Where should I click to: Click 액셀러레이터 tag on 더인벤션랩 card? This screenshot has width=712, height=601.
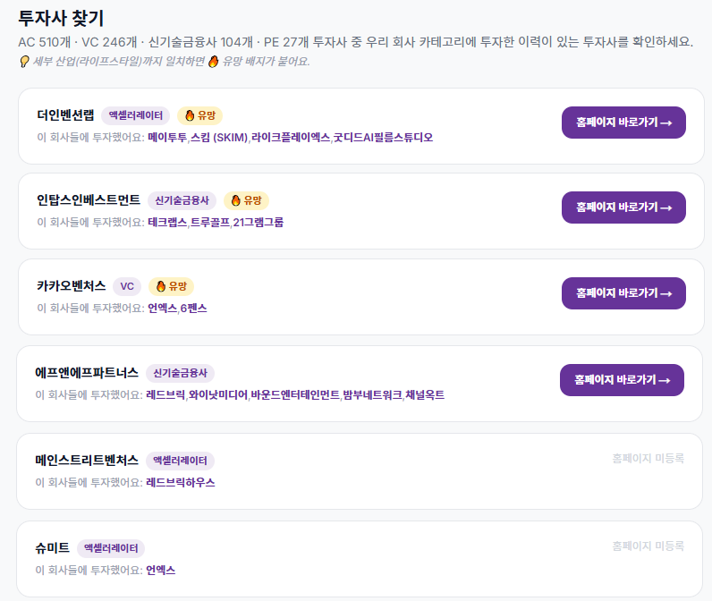[135, 115]
